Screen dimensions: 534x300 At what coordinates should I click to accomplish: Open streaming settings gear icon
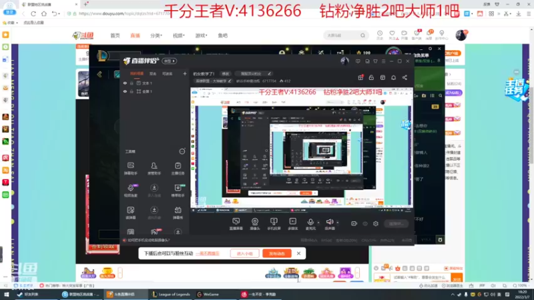(376, 223)
